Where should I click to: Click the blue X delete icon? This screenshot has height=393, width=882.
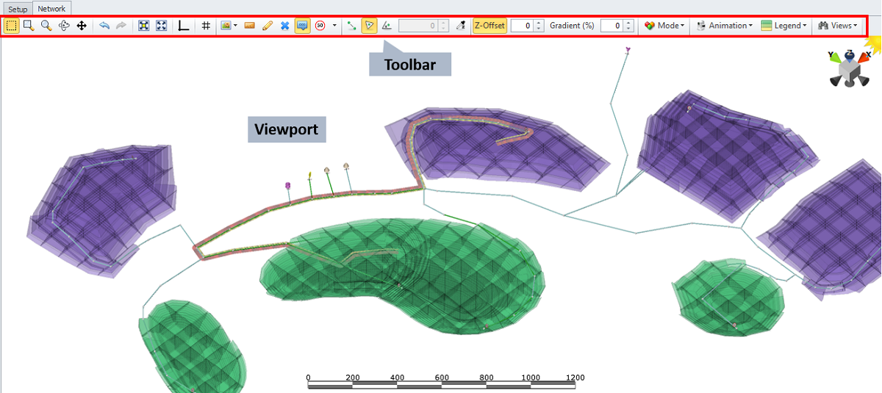(284, 26)
